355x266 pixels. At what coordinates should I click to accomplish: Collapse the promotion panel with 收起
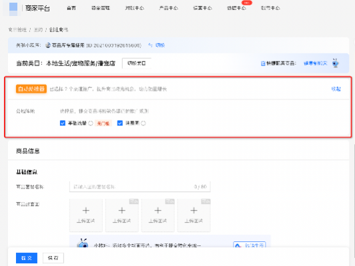click(336, 89)
